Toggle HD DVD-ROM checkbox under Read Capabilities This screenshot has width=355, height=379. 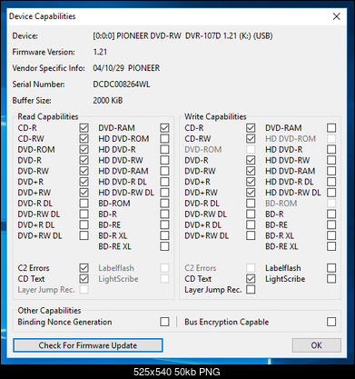point(164,139)
